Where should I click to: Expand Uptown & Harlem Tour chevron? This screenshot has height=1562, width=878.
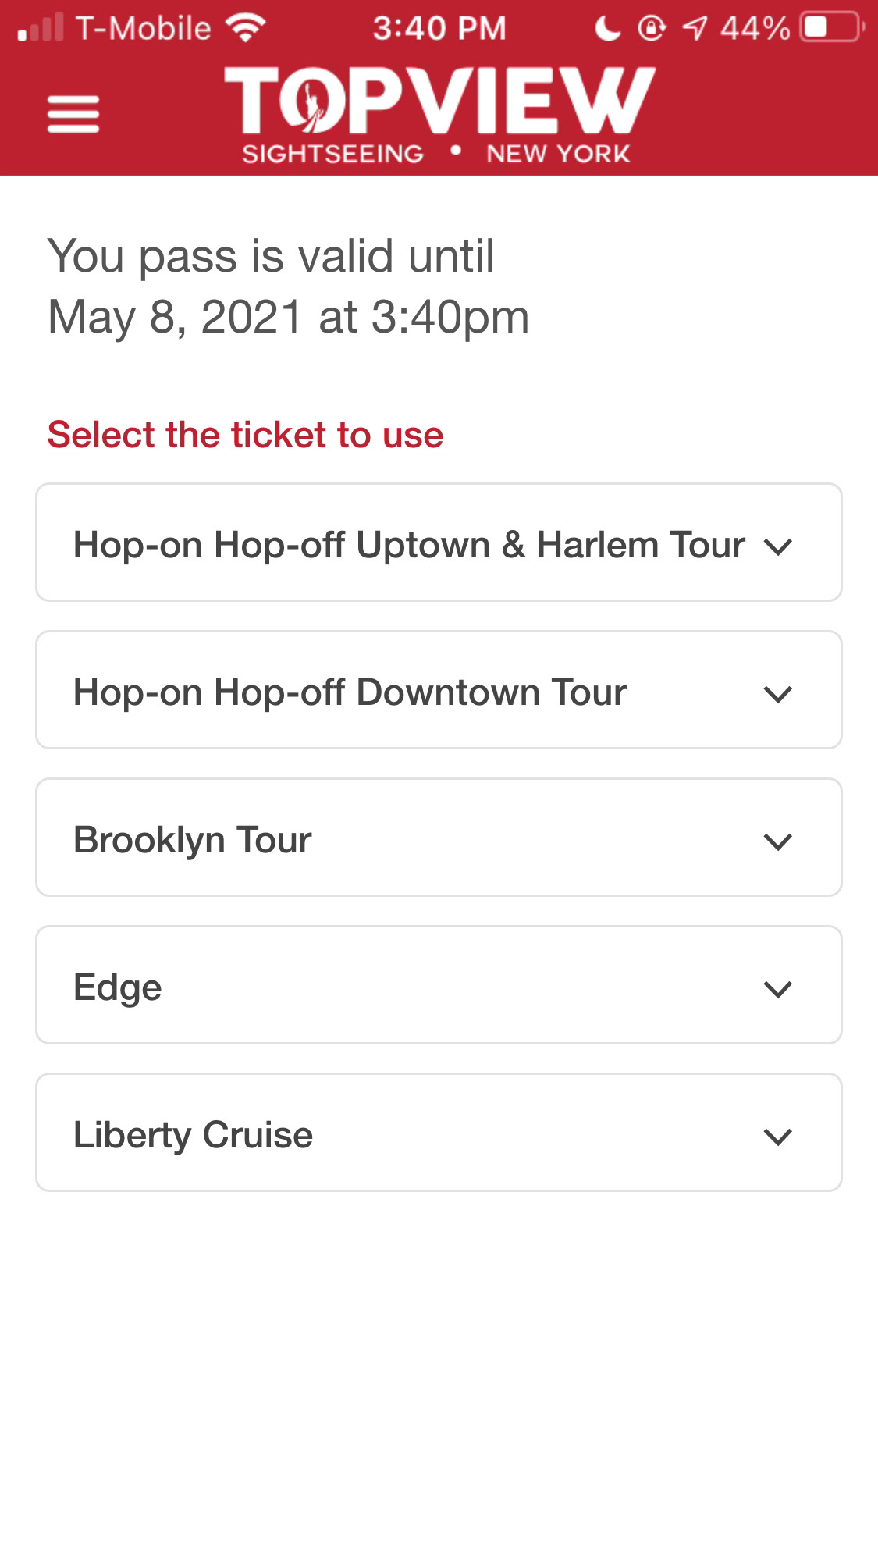(x=778, y=546)
